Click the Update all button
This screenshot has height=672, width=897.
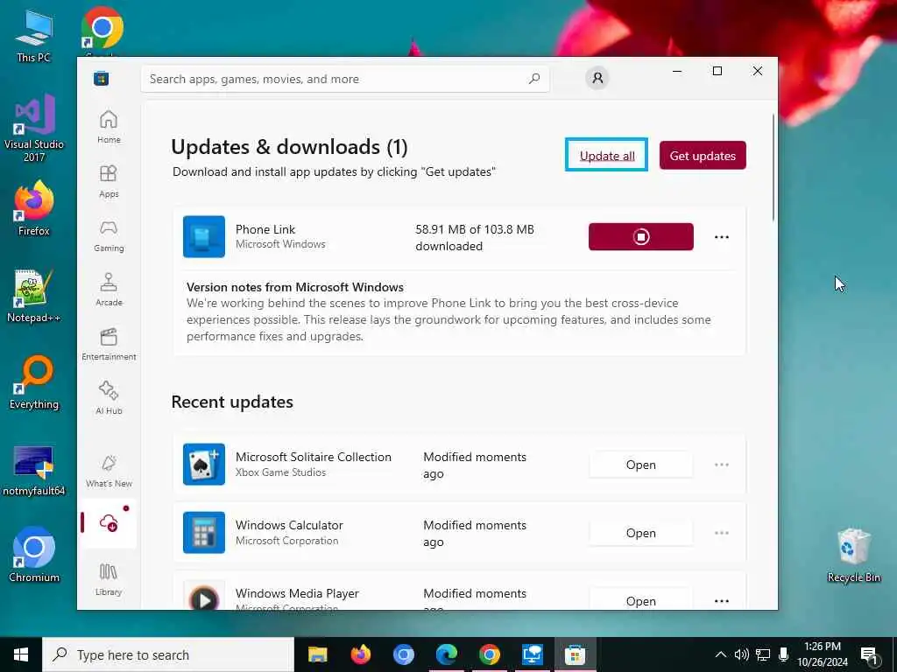(606, 155)
